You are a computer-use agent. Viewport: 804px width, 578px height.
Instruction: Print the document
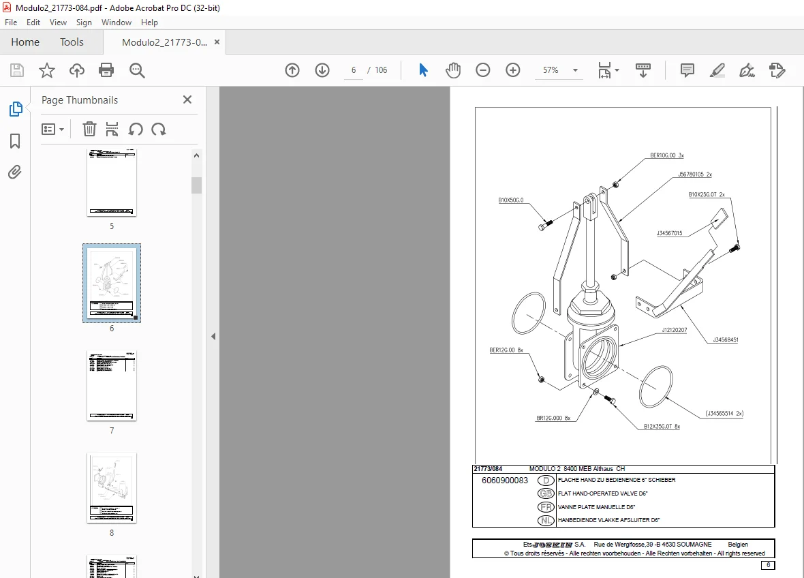[x=106, y=70]
